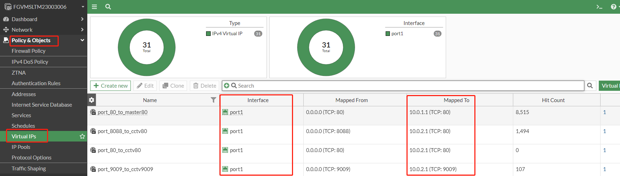Viewport: 620px width, 176px height.
Task: Open Firewall Policy menu item
Action: (x=29, y=51)
